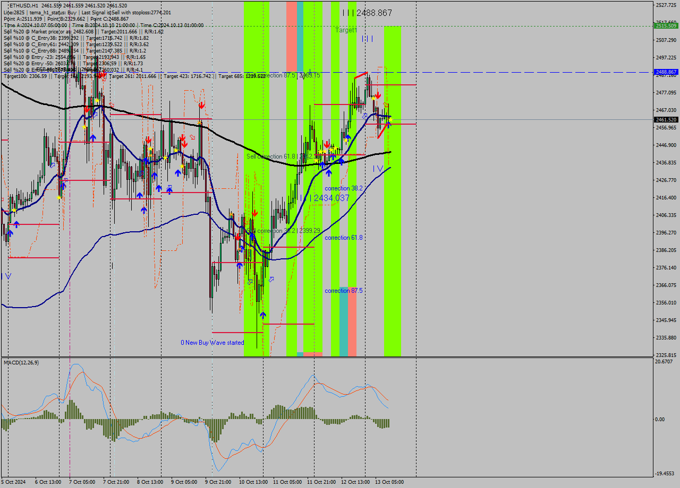Click the '7 Oct 05:00' time label

82,482
